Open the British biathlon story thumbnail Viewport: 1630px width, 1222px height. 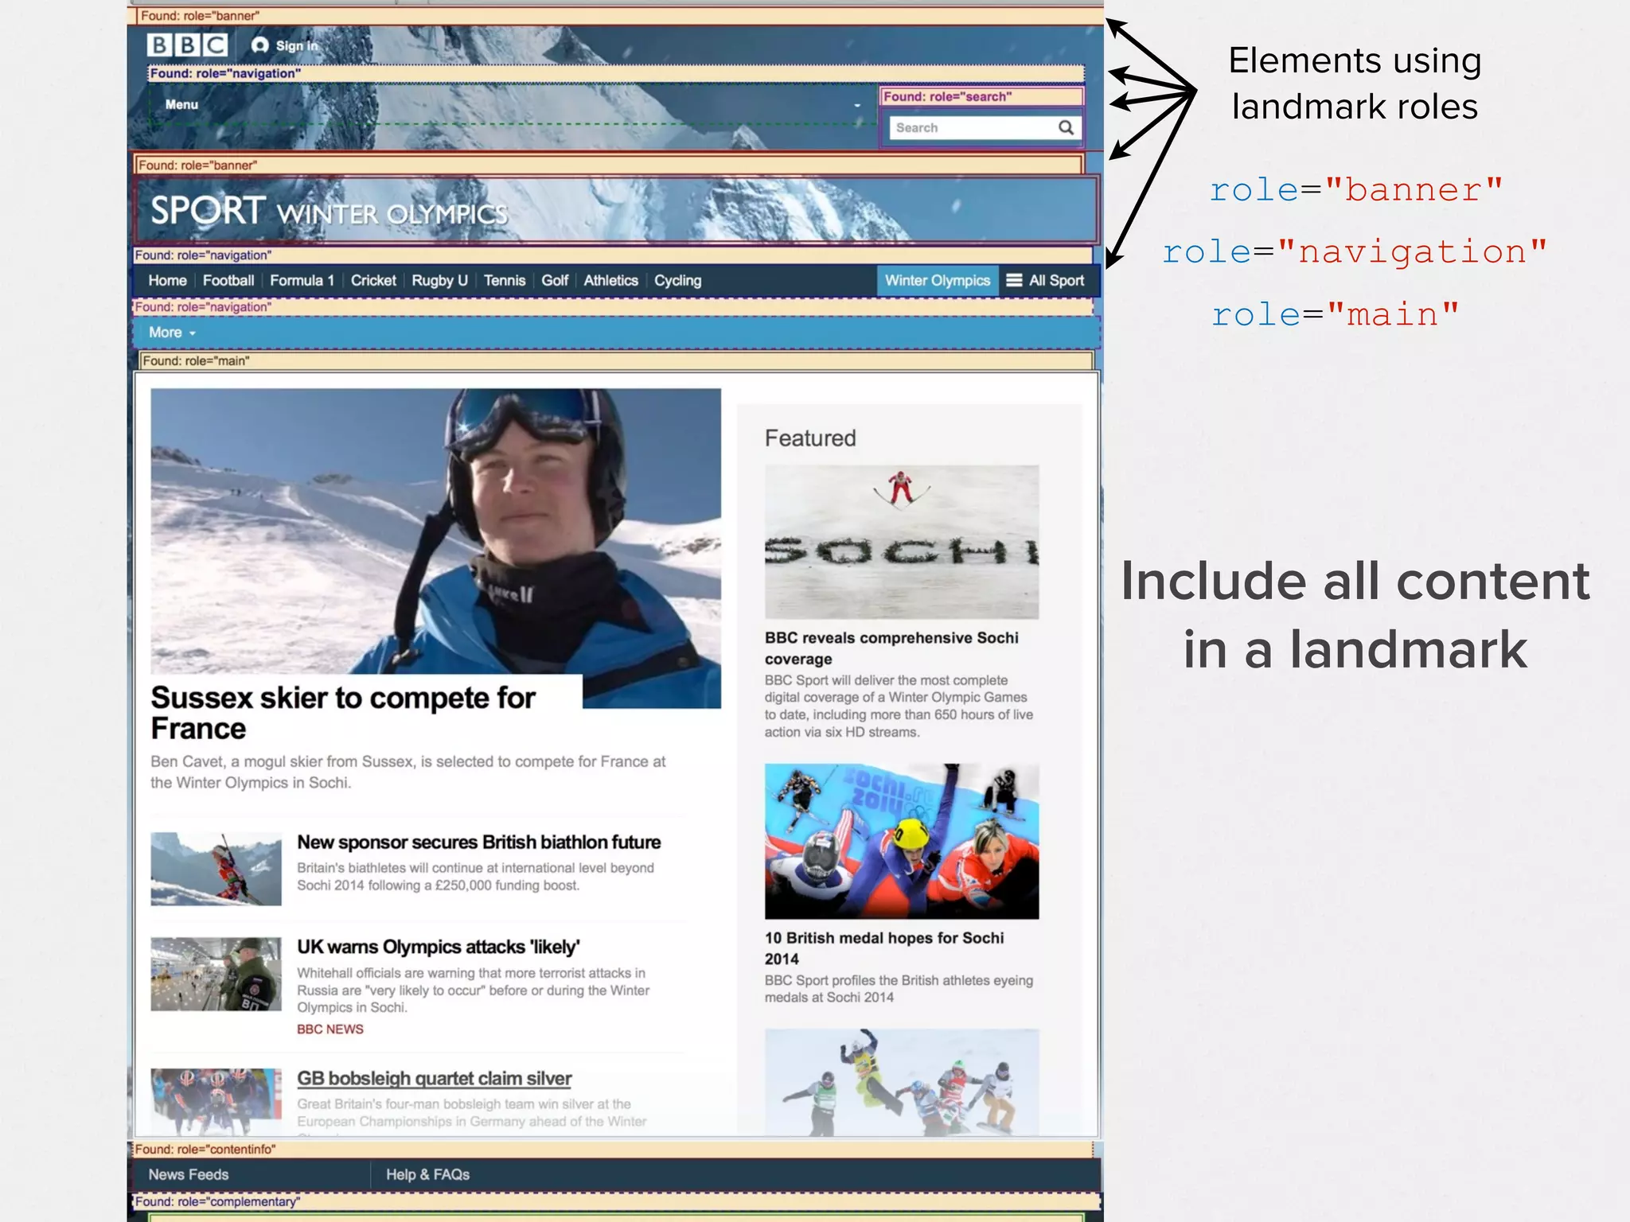216,869
